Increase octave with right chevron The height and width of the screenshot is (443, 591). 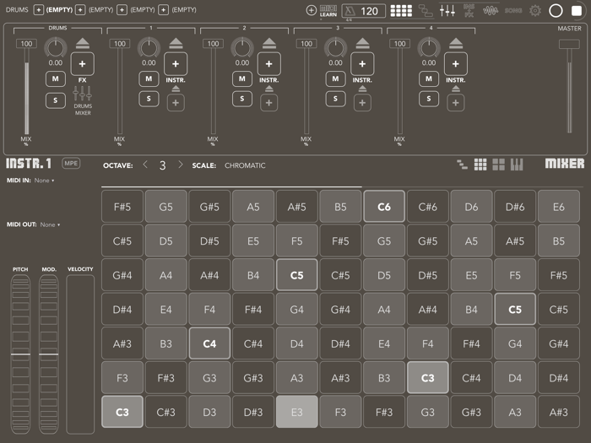pos(180,165)
